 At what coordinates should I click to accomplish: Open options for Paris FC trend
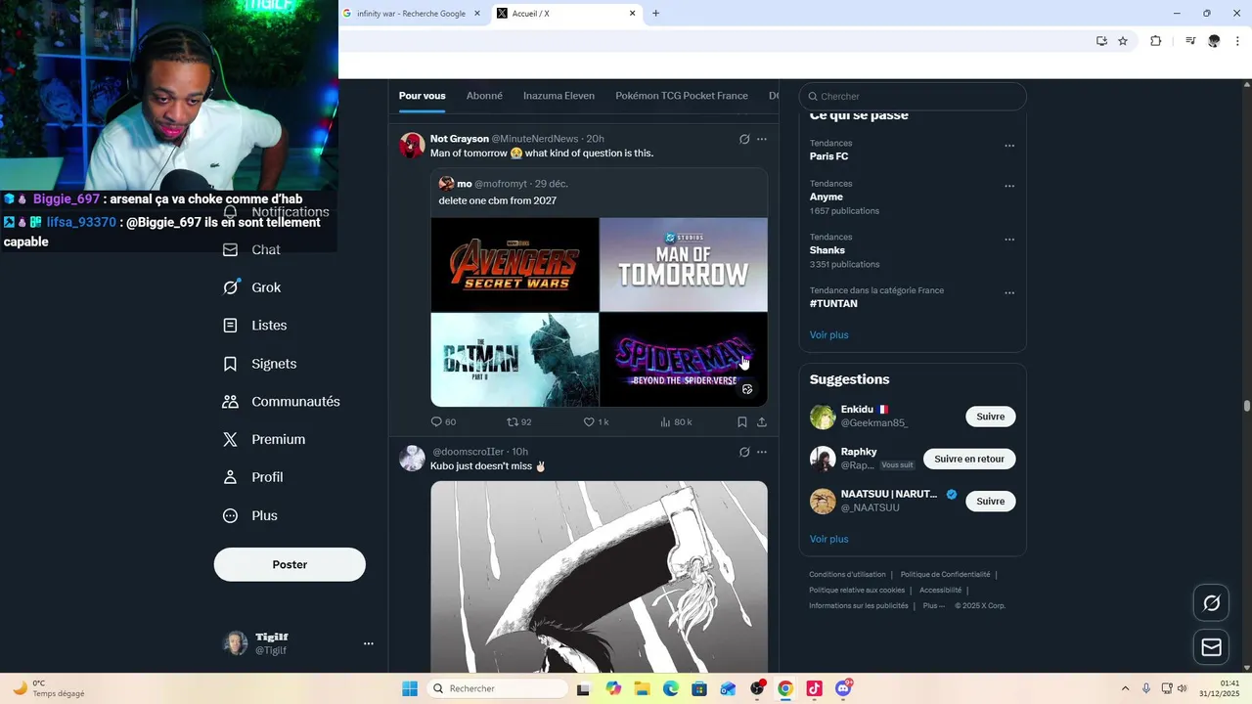point(1009,146)
